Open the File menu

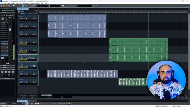tap(1, 3)
